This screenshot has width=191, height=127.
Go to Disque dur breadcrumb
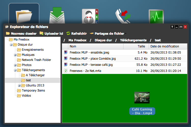(103, 40)
